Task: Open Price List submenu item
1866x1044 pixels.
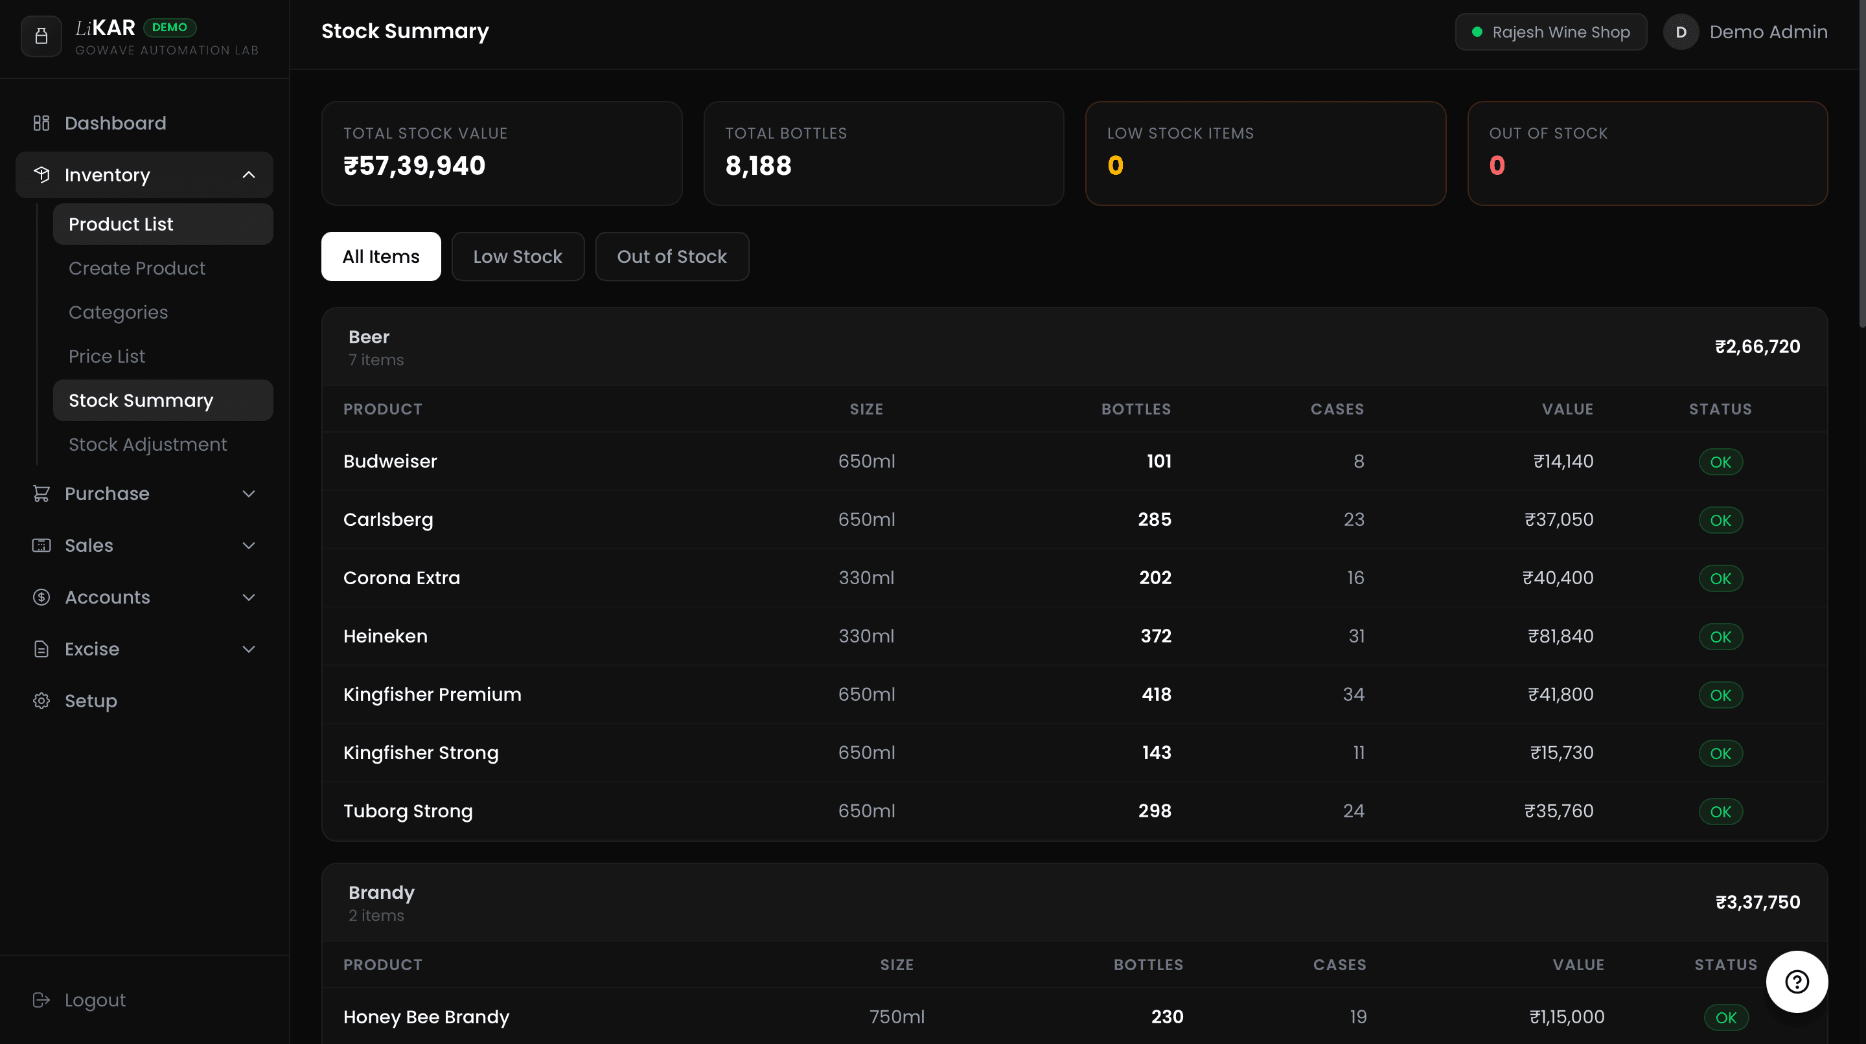Action: click(x=163, y=356)
